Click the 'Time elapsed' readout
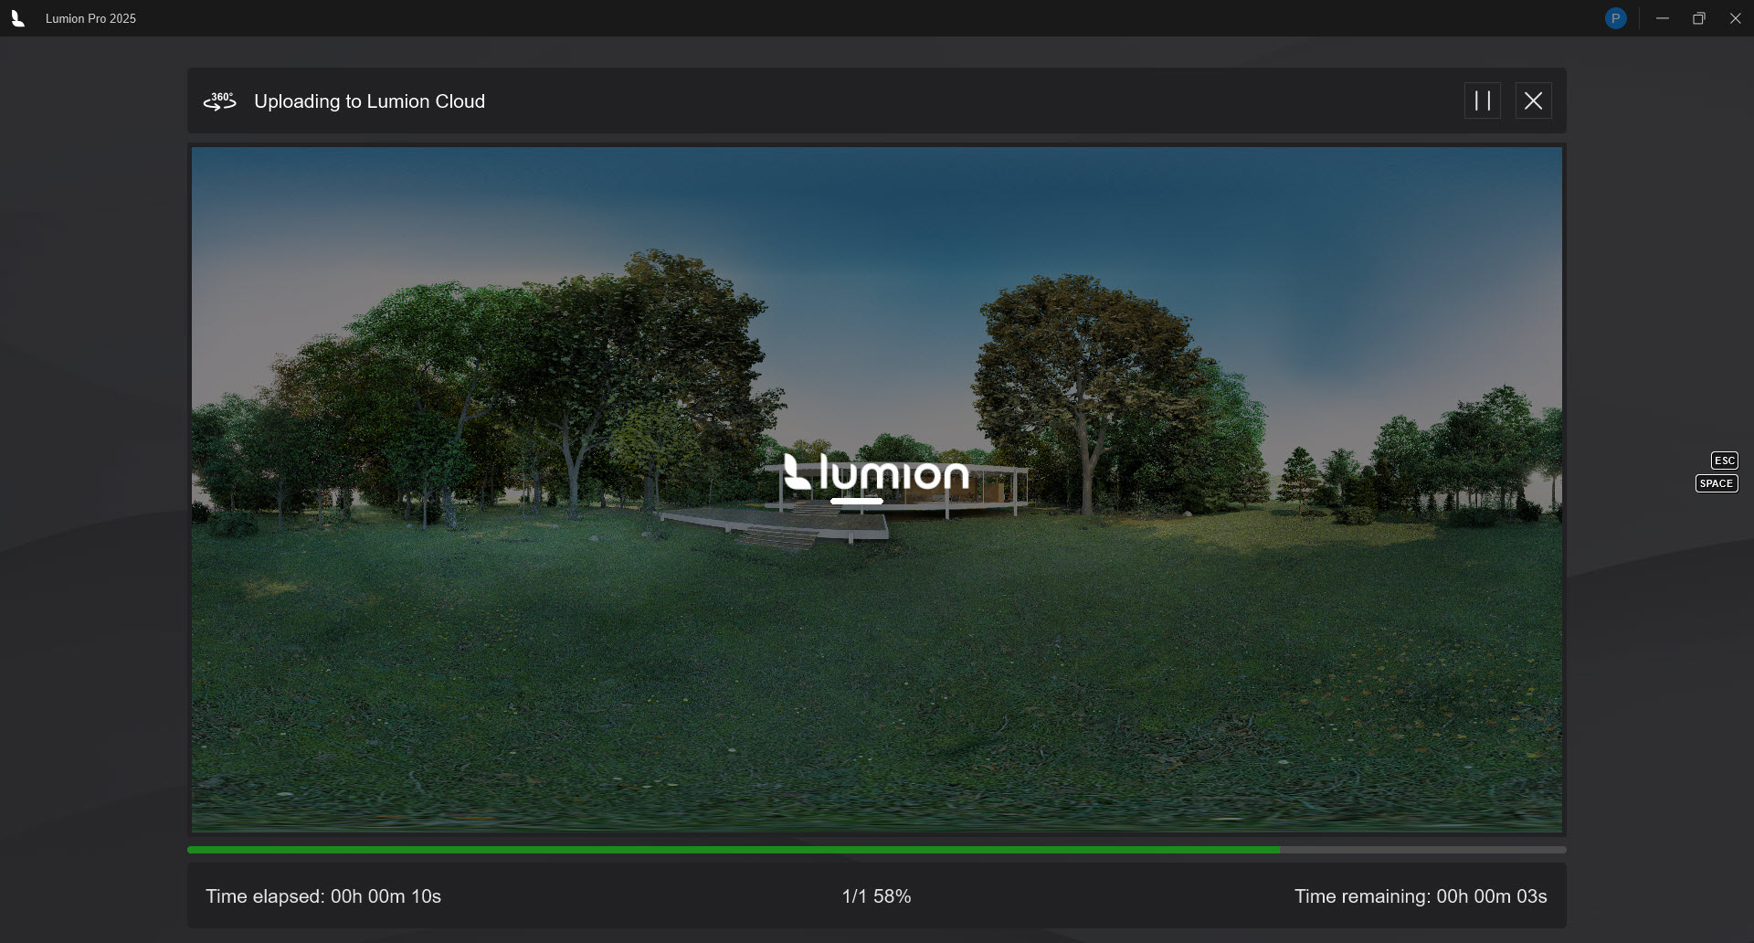1754x943 pixels. tap(323, 896)
